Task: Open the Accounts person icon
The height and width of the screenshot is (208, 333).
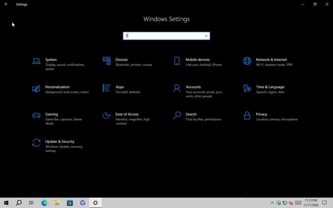Action: click(177, 88)
